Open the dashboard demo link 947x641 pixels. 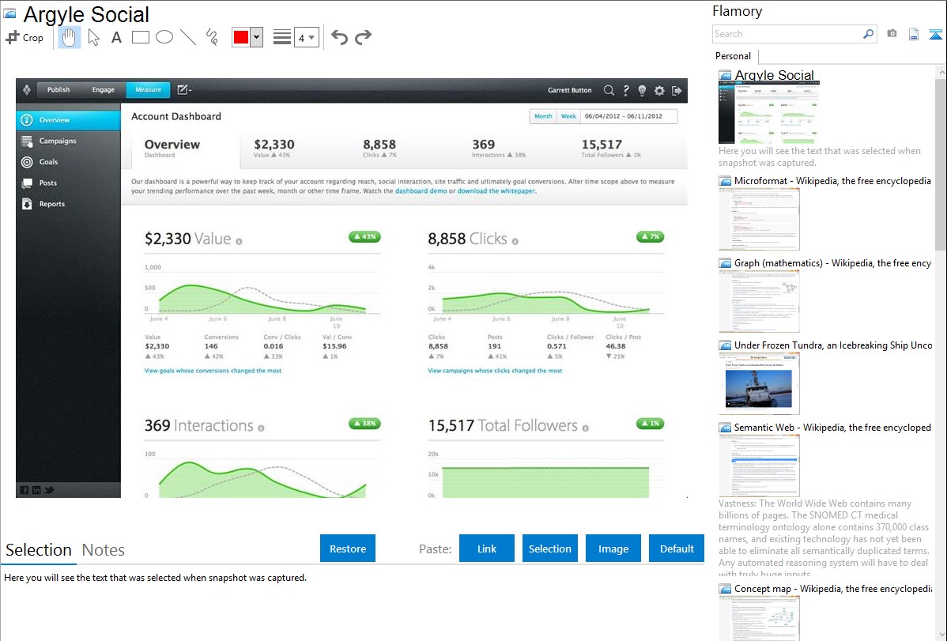pyautogui.click(x=421, y=191)
